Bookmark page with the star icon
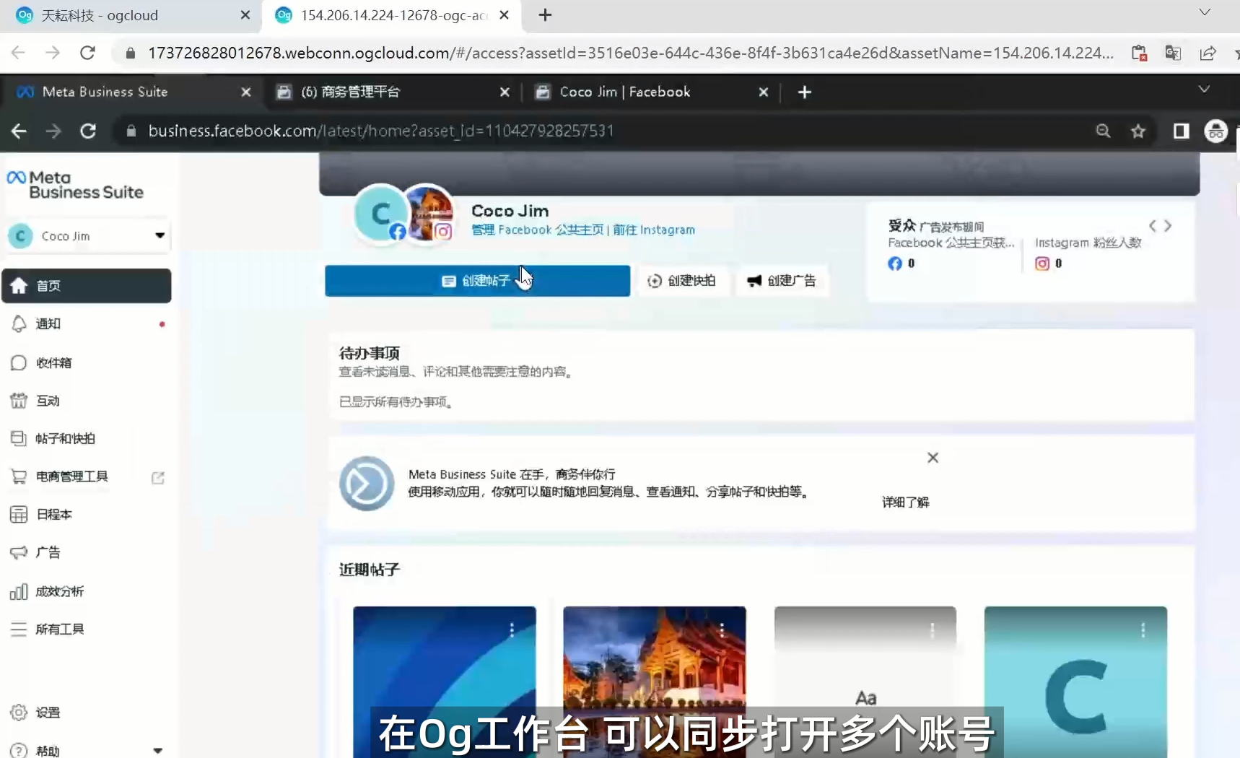Viewport: 1240px width, 758px height. (1138, 131)
